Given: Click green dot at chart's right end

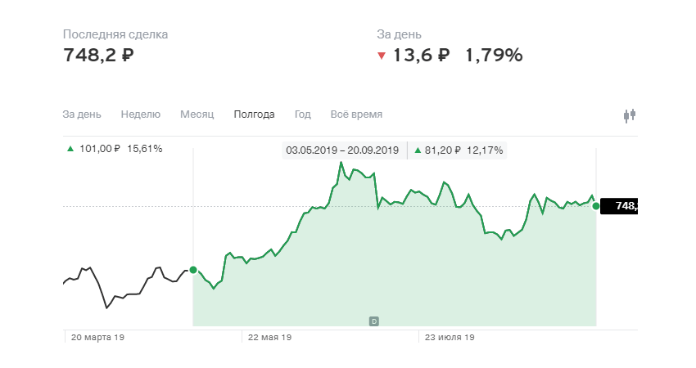Looking at the screenshot, I should (x=595, y=206).
